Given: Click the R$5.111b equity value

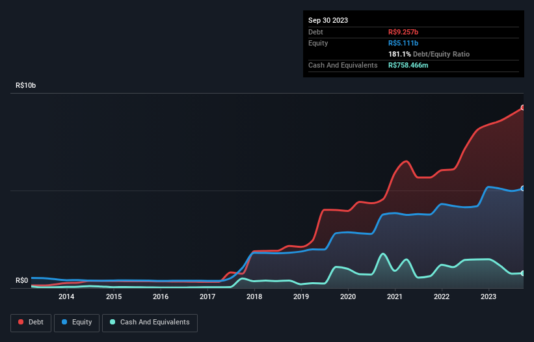Looking at the screenshot, I should coord(403,43).
